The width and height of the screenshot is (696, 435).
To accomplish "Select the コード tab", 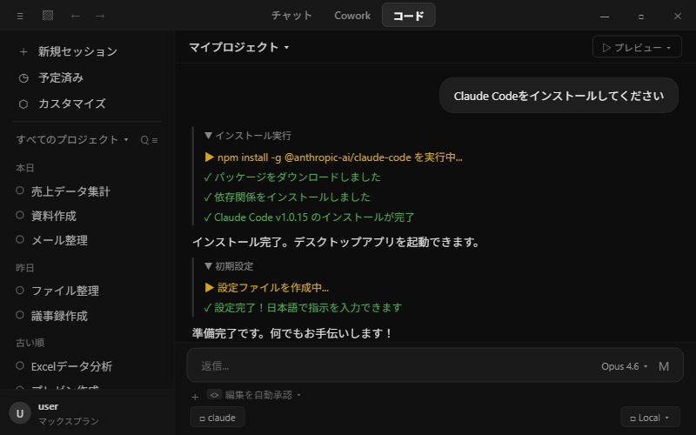I will point(408,15).
